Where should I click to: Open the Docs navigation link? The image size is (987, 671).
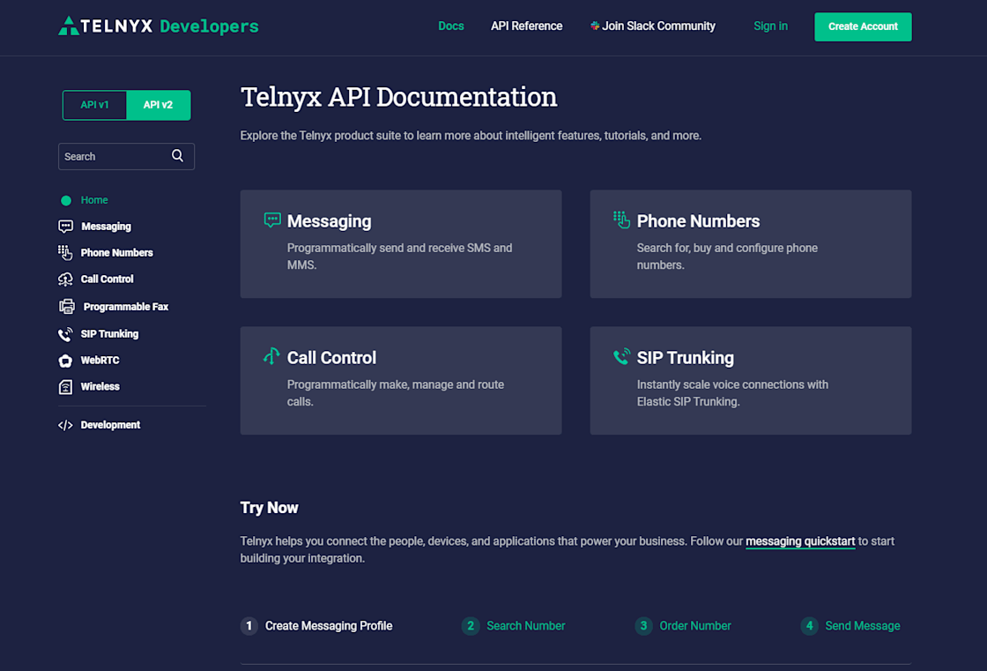[x=450, y=26]
